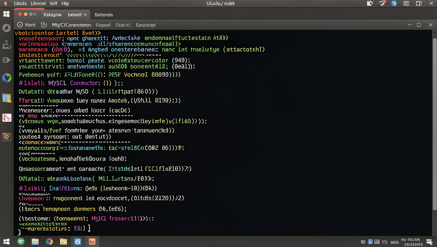This screenshot has height=247, width=437.
Task: Open the Ubotu menu
Action: (20, 4)
